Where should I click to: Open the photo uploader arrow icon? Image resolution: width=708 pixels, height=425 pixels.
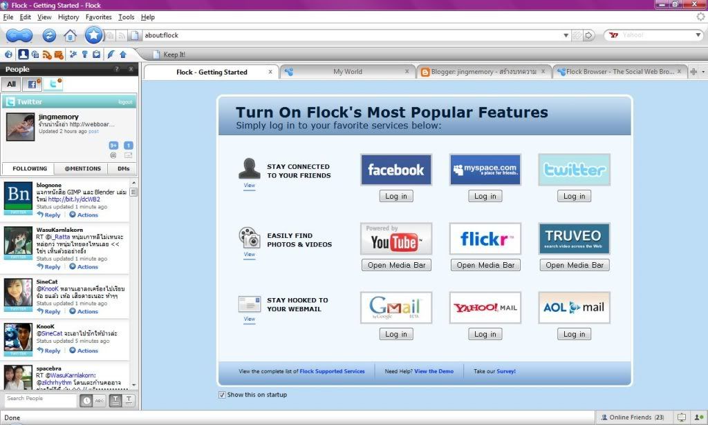[123, 55]
